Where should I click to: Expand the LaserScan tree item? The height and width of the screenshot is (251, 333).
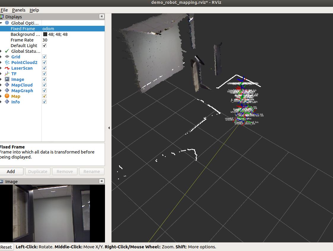coord(1,68)
